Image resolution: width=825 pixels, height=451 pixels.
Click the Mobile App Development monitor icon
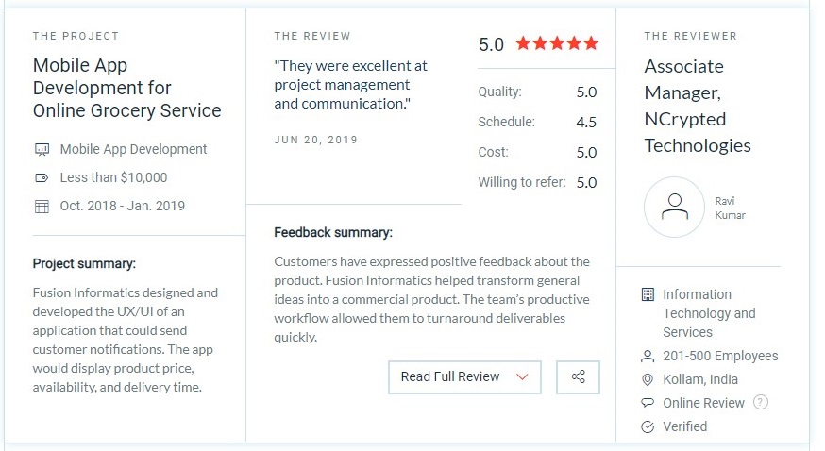coord(42,149)
